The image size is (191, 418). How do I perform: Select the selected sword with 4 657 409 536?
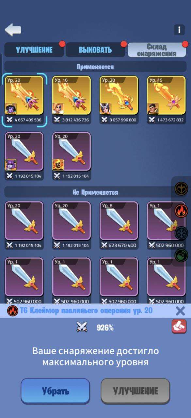pyautogui.click(x=24, y=100)
